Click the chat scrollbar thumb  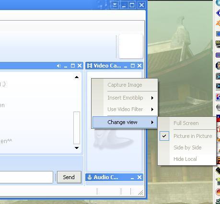(x=77, y=128)
